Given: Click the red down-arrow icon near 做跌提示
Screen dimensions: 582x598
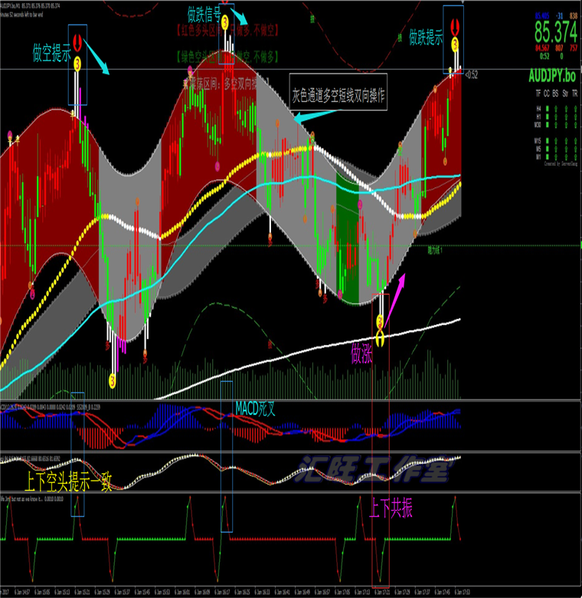Looking at the screenshot, I should (x=455, y=25).
